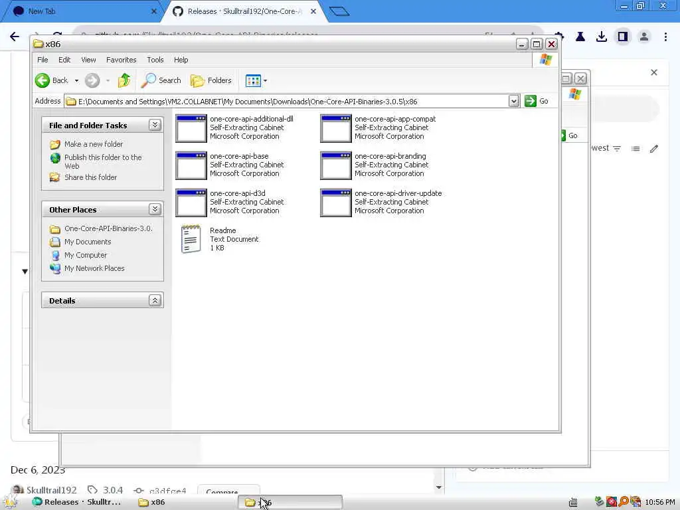Open the browser three-dot menu
This screenshot has width=680, height=510.
pos(665,37)
